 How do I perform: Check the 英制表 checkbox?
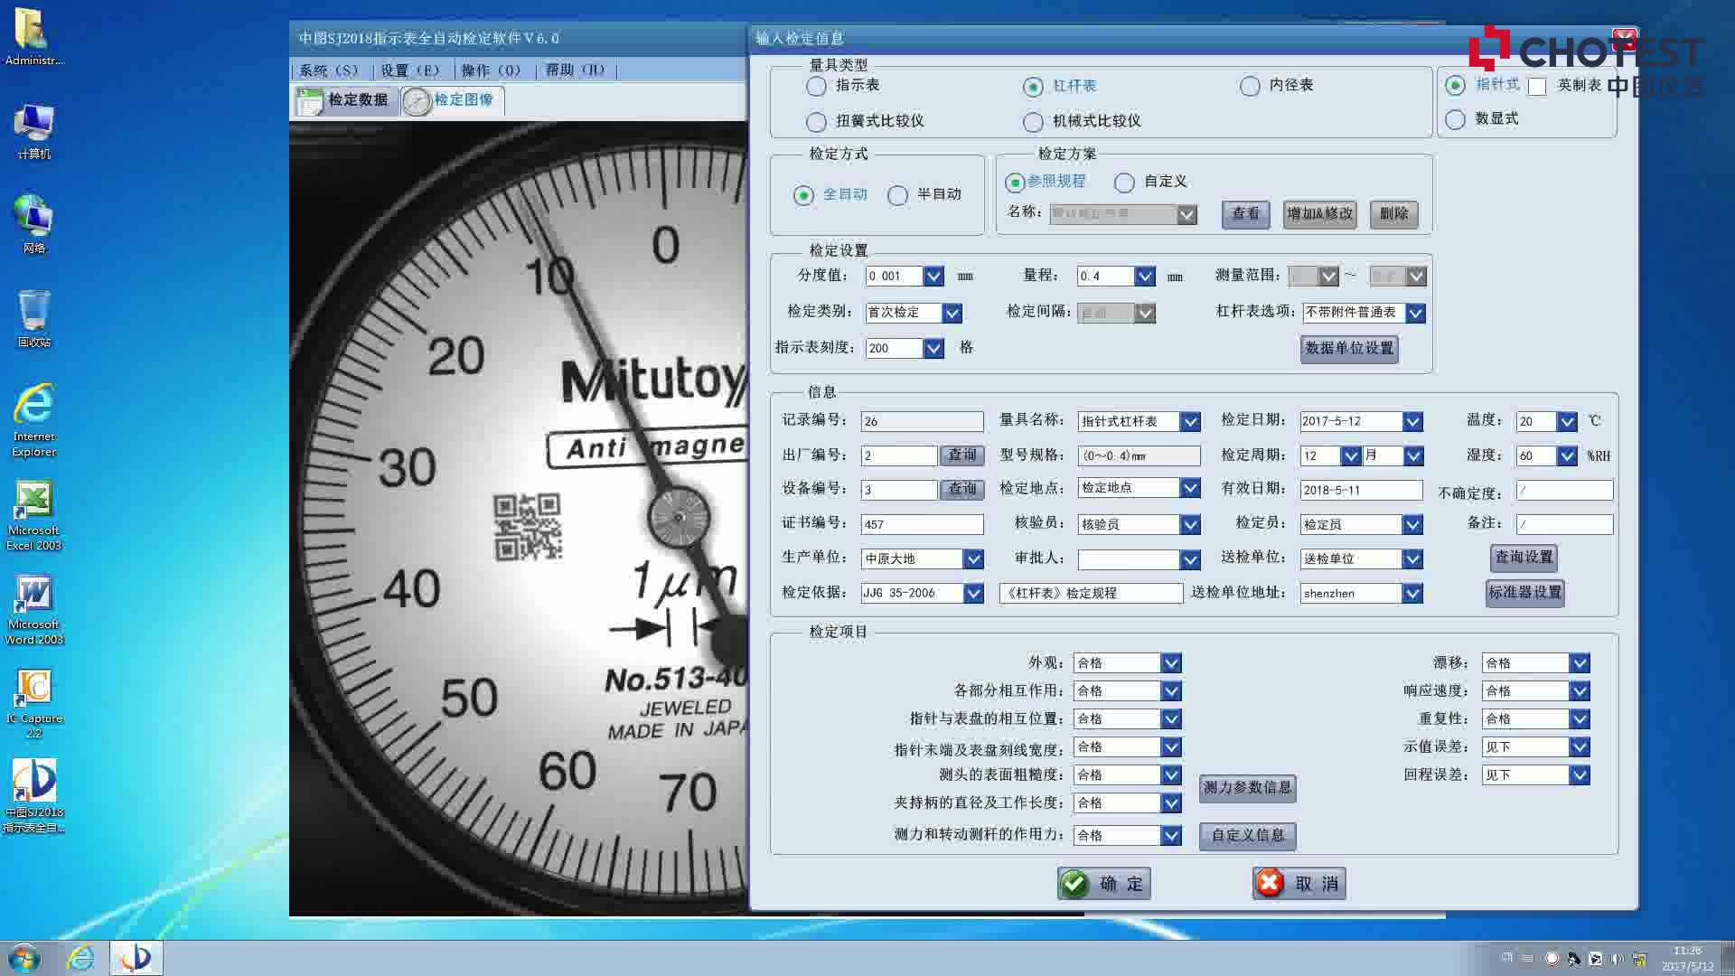[x=1537, y=87]
